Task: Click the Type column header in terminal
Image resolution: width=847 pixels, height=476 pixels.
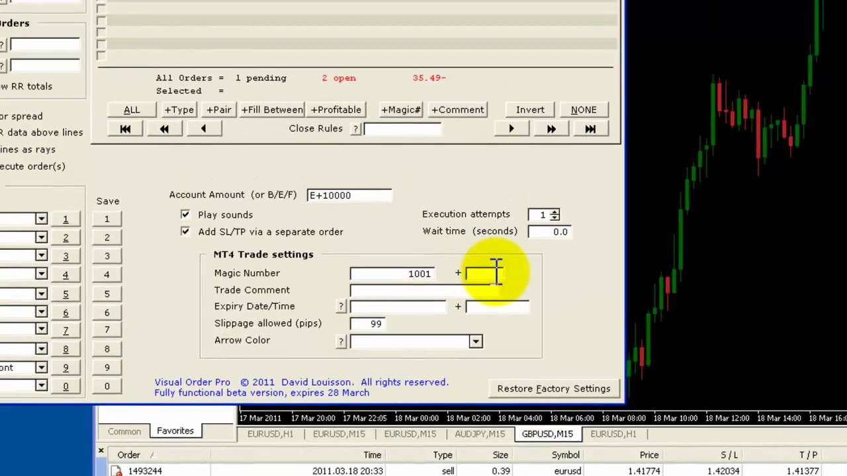Action: [x=443, y=455]
